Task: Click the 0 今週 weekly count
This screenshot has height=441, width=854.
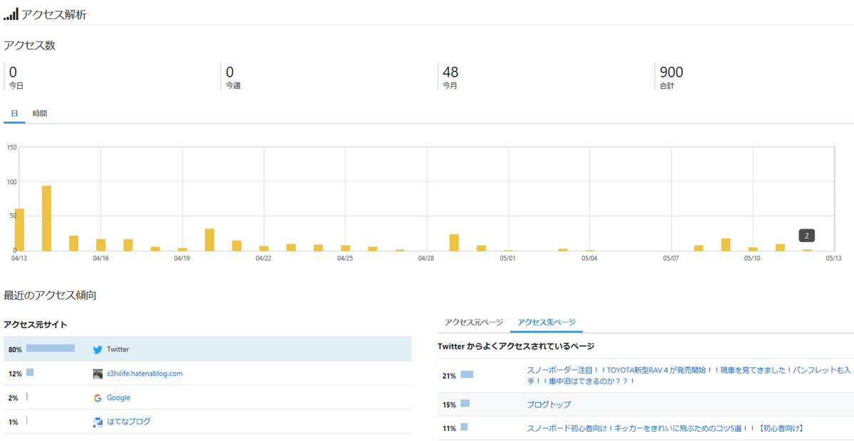Action: pyautogui.click(x=230, y=72)
